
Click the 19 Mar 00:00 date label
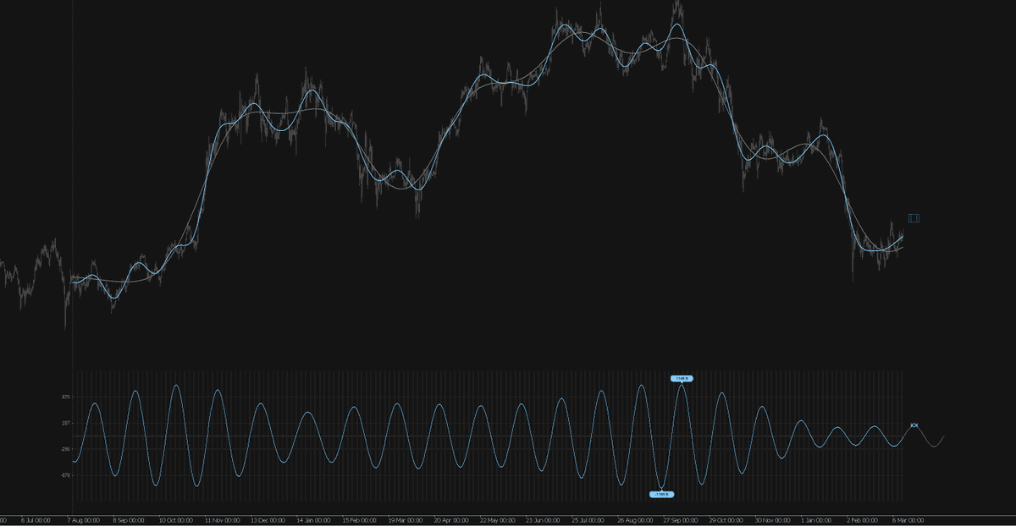click(x=405, y=521)
